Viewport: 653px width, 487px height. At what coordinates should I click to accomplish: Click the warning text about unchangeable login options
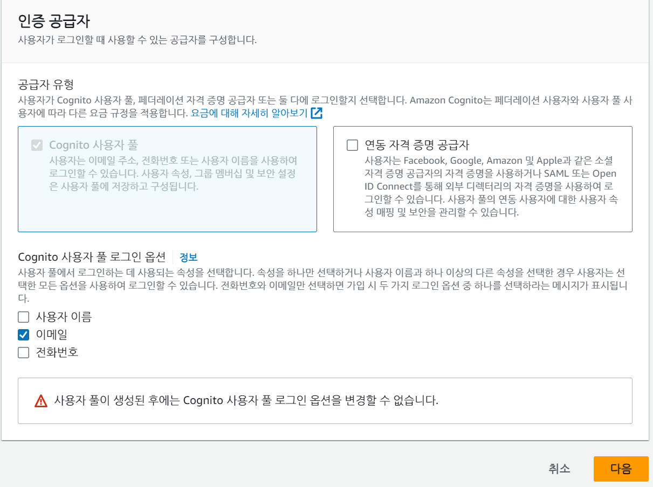[246, 401]
